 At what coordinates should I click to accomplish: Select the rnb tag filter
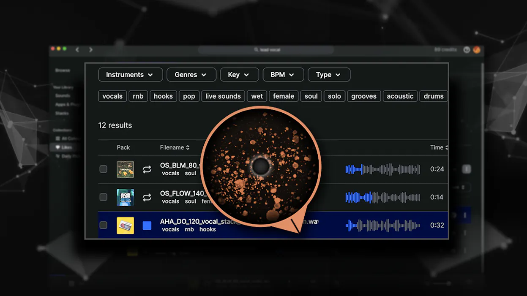point(138,96)
